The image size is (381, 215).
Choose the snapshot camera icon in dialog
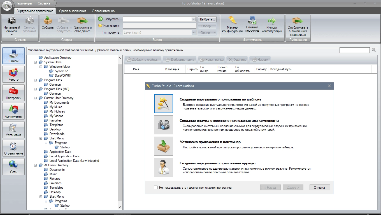click(x=164, y=125)
